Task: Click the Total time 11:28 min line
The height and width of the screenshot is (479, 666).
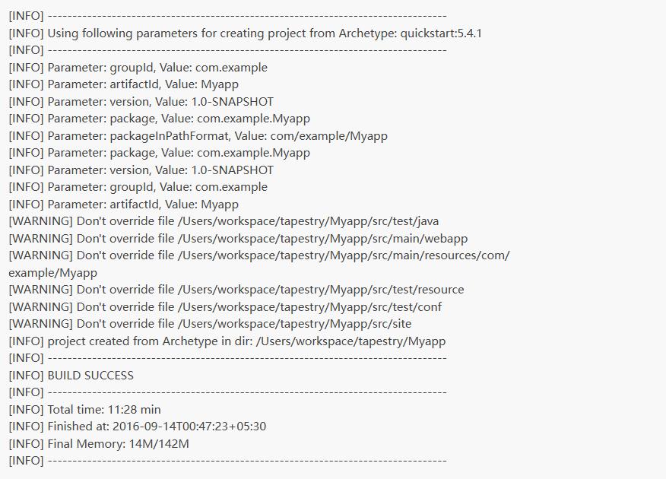Action: [x=84, y=409]
